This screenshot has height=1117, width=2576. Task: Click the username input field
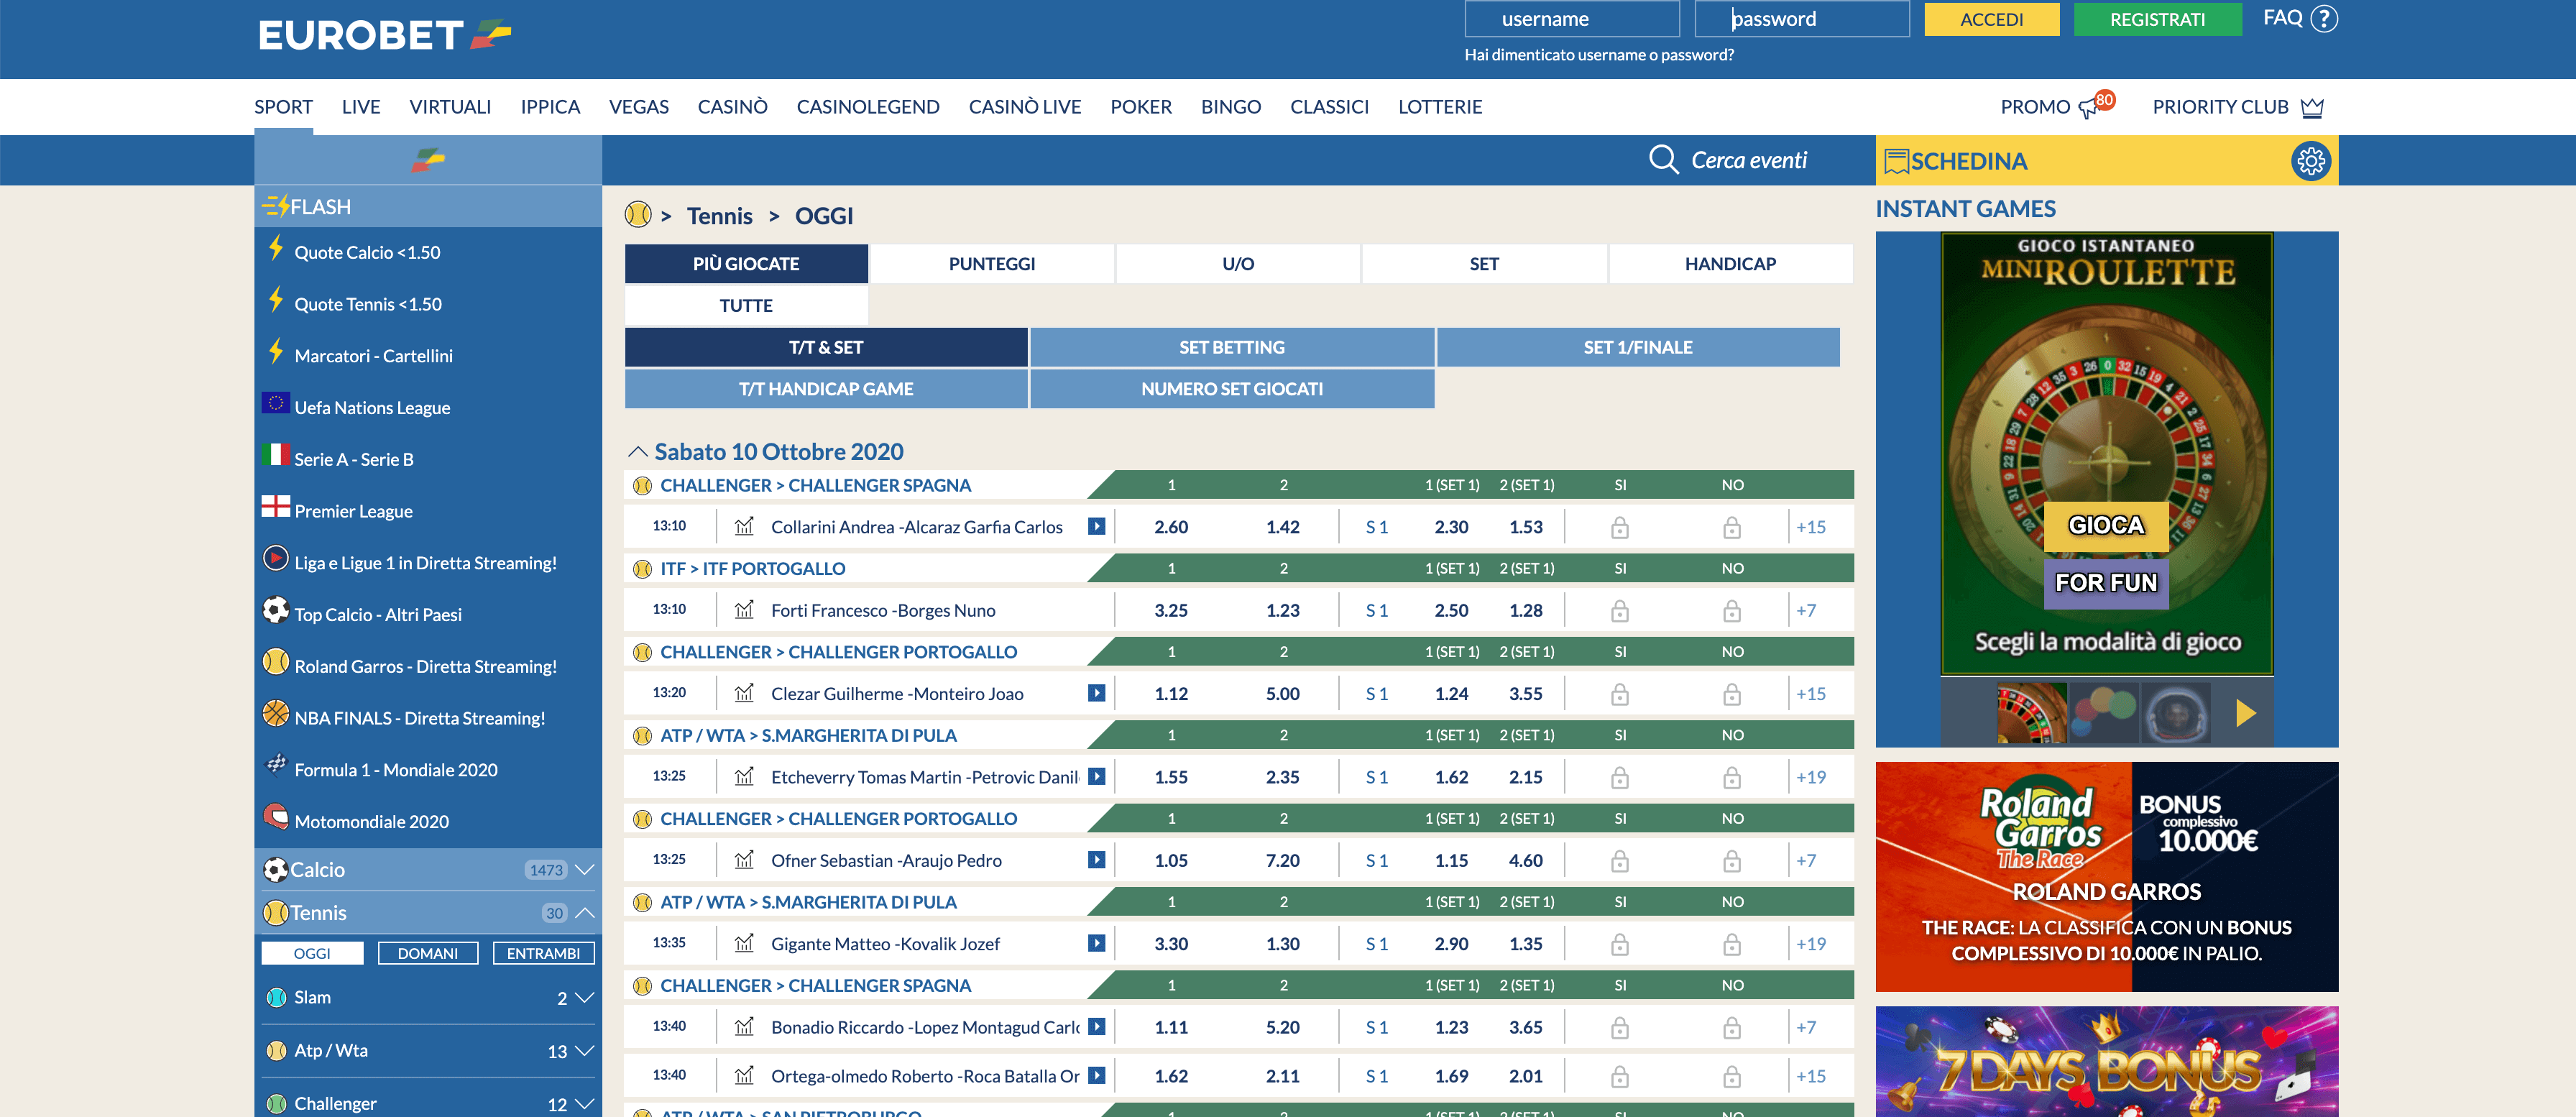tap(1572, 19)
